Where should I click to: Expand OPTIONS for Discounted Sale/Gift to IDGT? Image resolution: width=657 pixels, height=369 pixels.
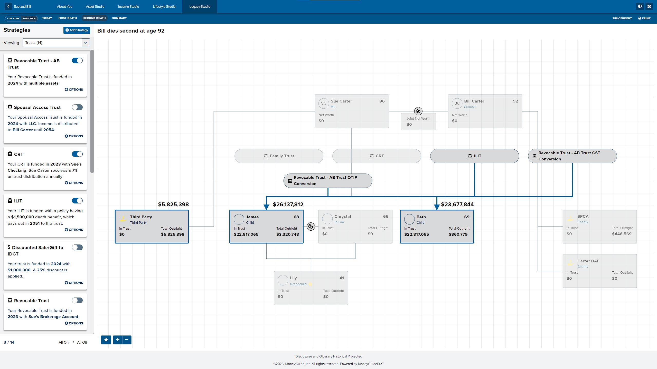pos(74,283)
